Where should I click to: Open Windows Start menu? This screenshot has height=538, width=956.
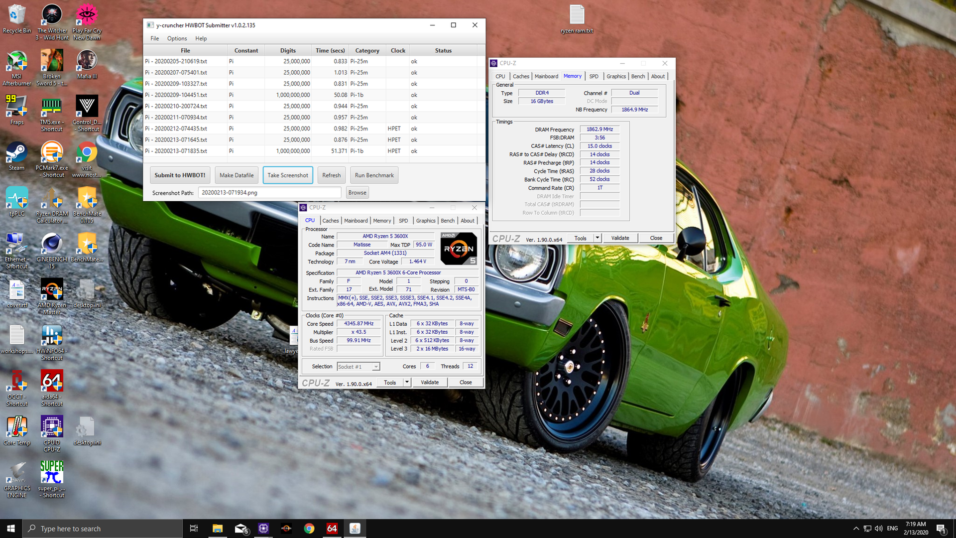click(11, 529)
